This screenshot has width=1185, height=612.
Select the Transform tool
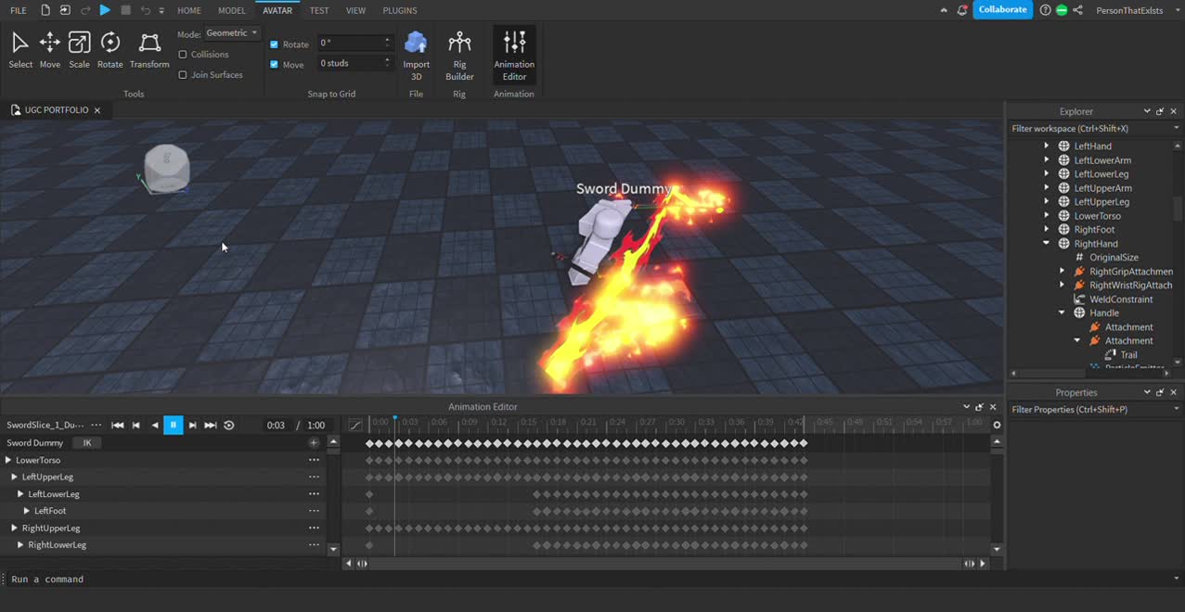tap(148, 51)
